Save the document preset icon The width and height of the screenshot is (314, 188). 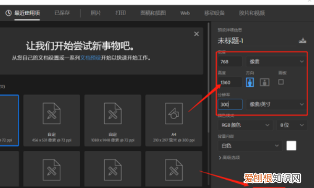[x=302, y=41]
